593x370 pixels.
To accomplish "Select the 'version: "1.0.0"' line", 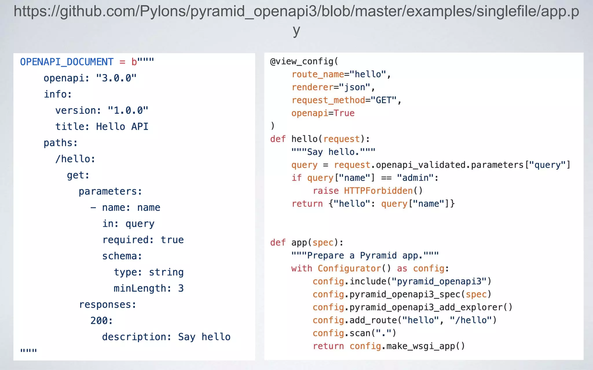I will point(102,110).
